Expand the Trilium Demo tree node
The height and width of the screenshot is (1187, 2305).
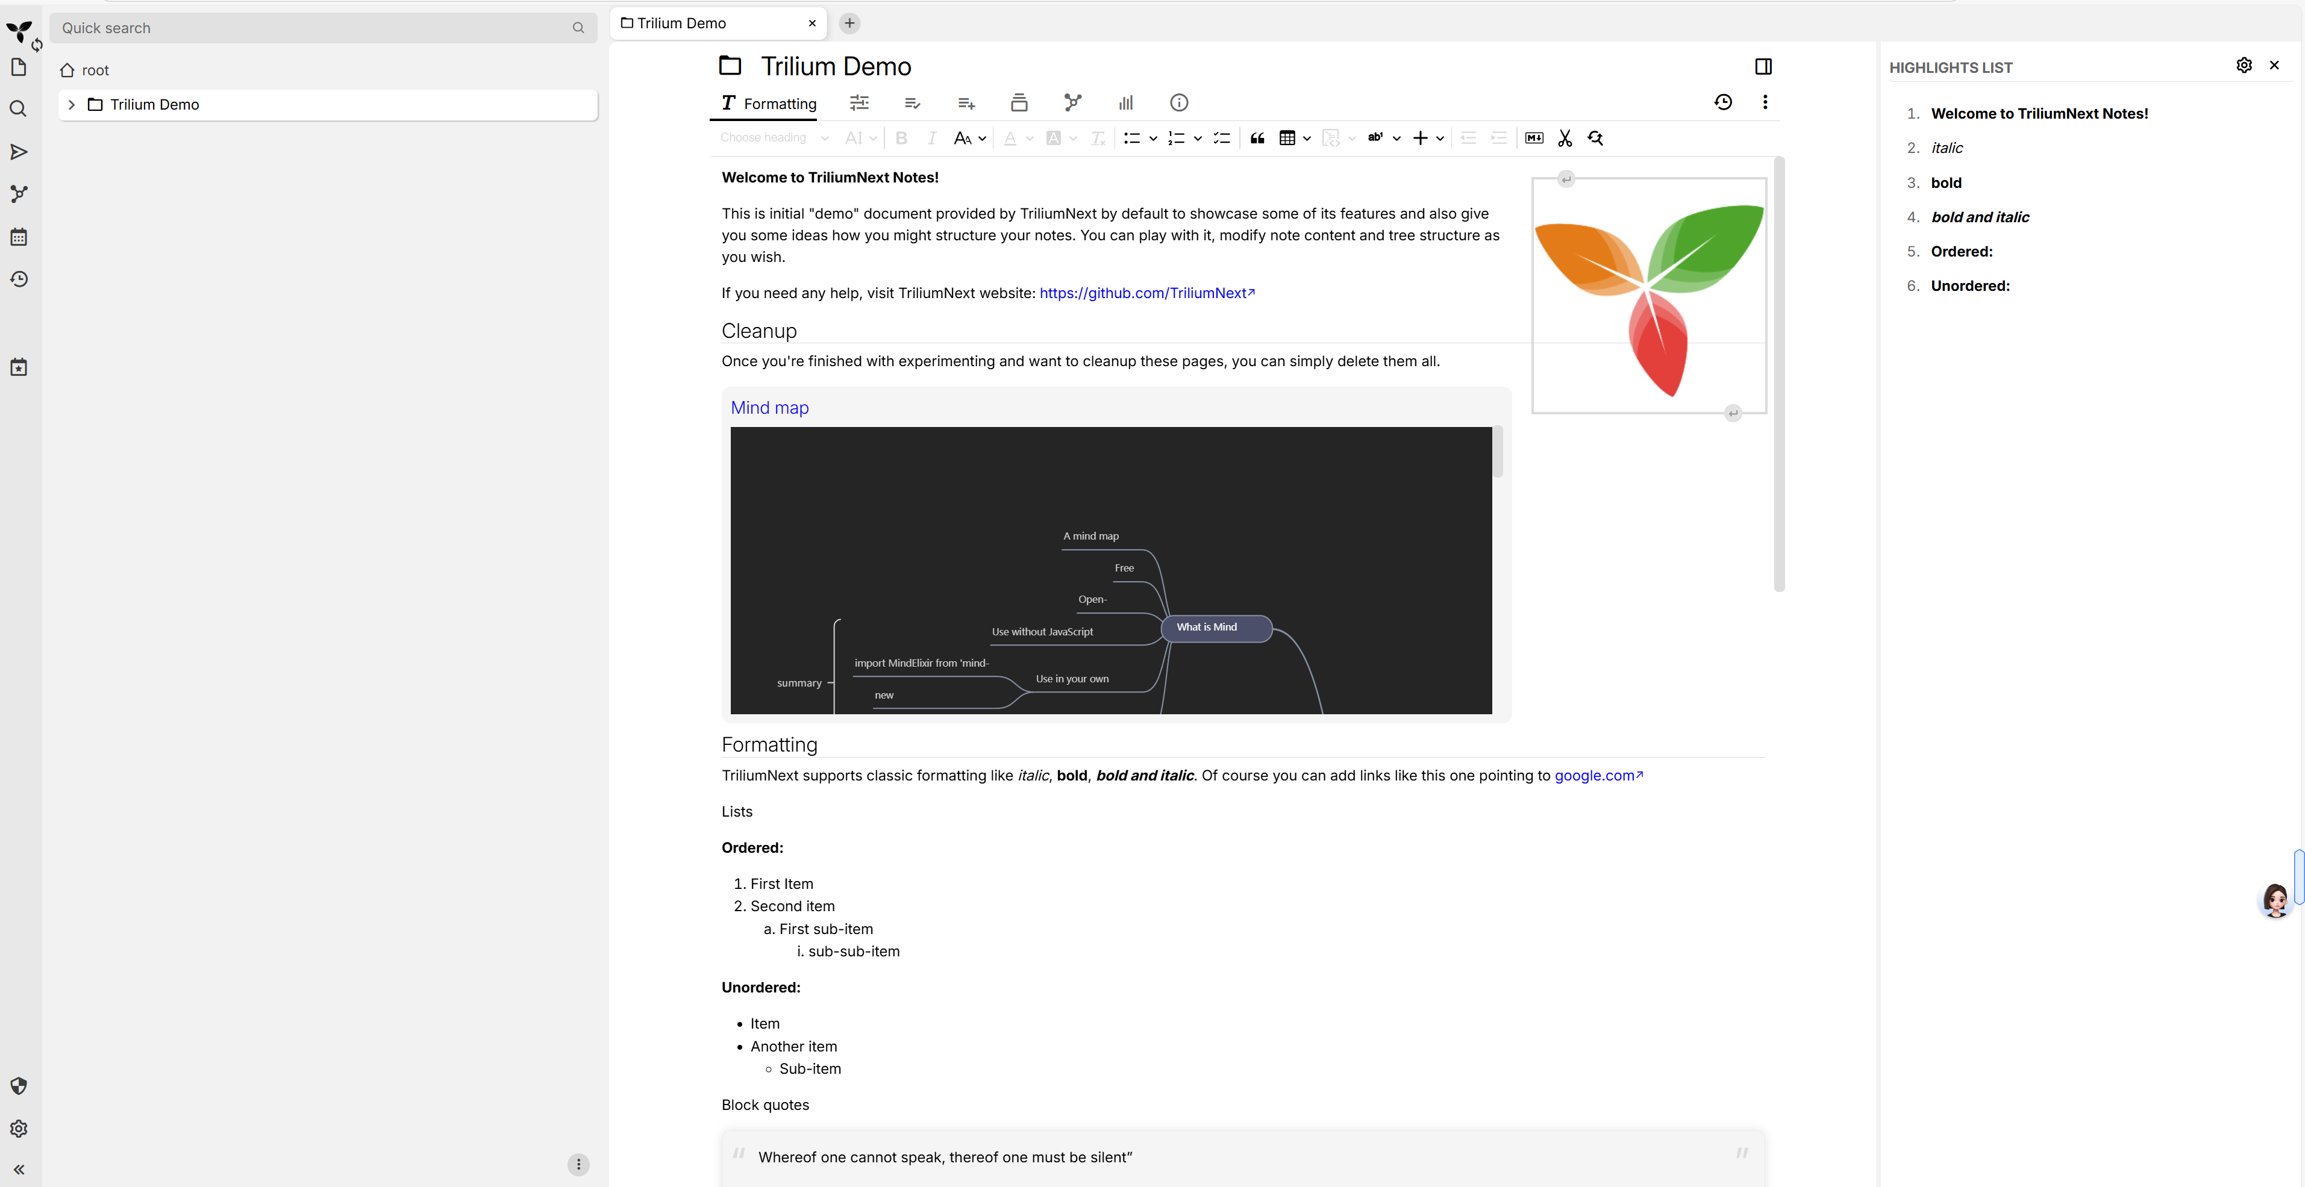tap(72, 105)
